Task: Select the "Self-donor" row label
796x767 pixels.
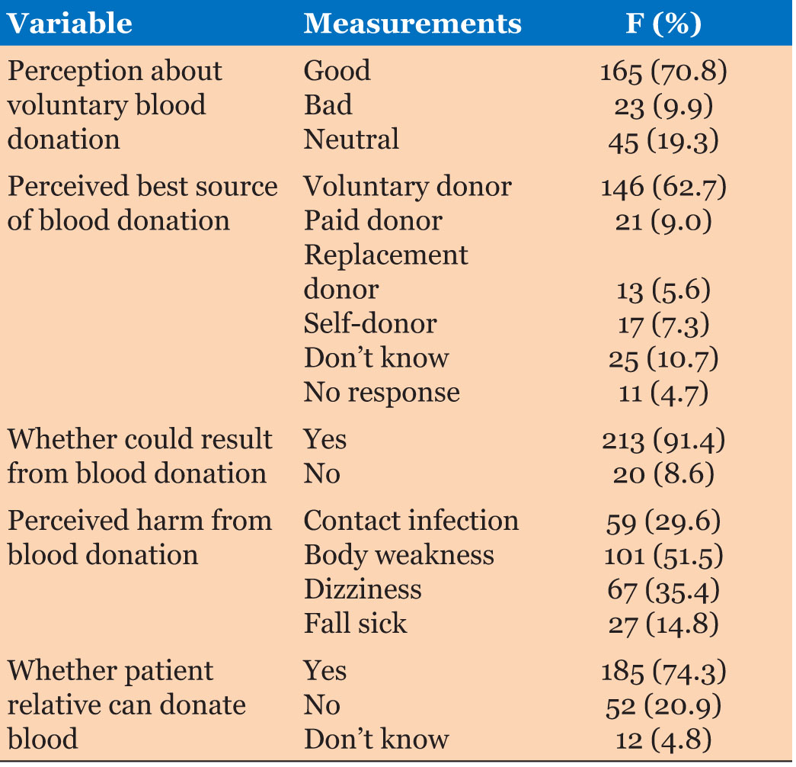Action: tap(370, 323)
